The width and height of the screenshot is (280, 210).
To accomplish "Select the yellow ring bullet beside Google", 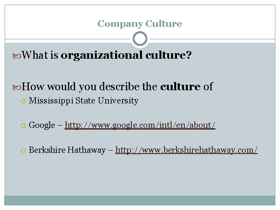I will click(23, 126).
